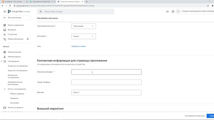Open the help question mark icon
The image size is (214, 120).
(173, 12)
